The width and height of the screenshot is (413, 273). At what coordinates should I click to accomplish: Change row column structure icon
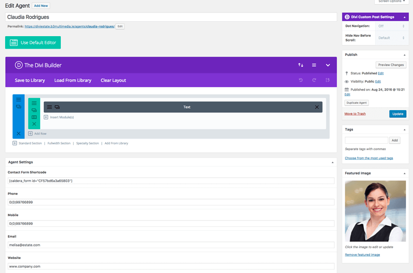34,117
